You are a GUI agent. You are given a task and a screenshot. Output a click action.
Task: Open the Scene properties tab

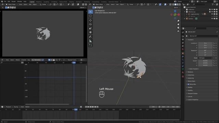click(183, 46)
